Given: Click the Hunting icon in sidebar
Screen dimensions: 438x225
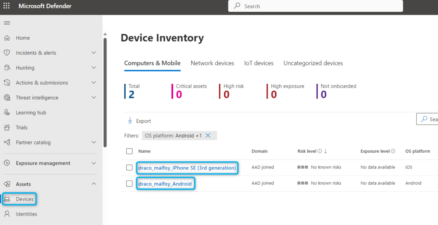Looking at the screenshot, I should click(x=7, y=68).
